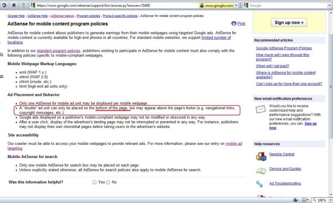Expand the search engine box dropdown
Screen dimensions: 333x203
pyautogui.click(x=241, y=5)
